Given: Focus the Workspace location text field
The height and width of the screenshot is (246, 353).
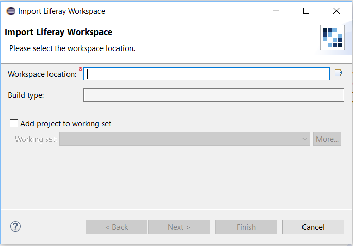Looking at the screenshot, I should (207, 74).
